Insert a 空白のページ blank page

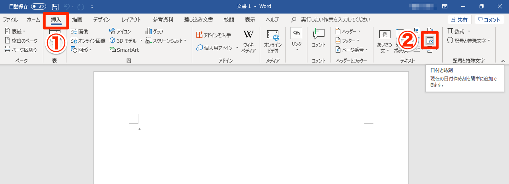pos(21,40)
